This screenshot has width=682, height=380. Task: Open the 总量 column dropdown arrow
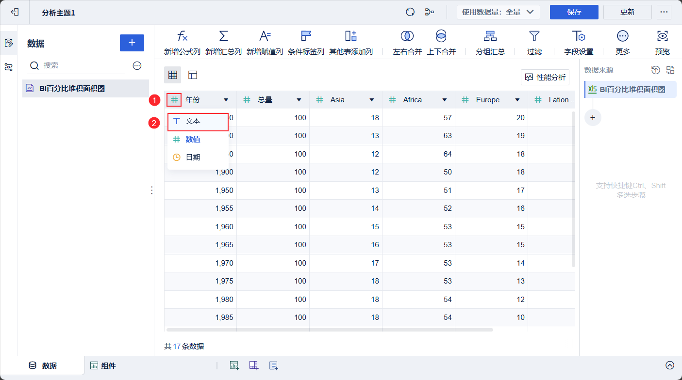[x=299, y=100]
